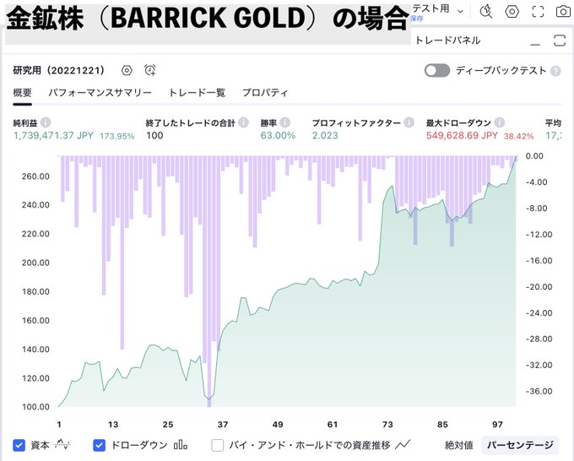Open the プロパティ tab

coord(265,93)
